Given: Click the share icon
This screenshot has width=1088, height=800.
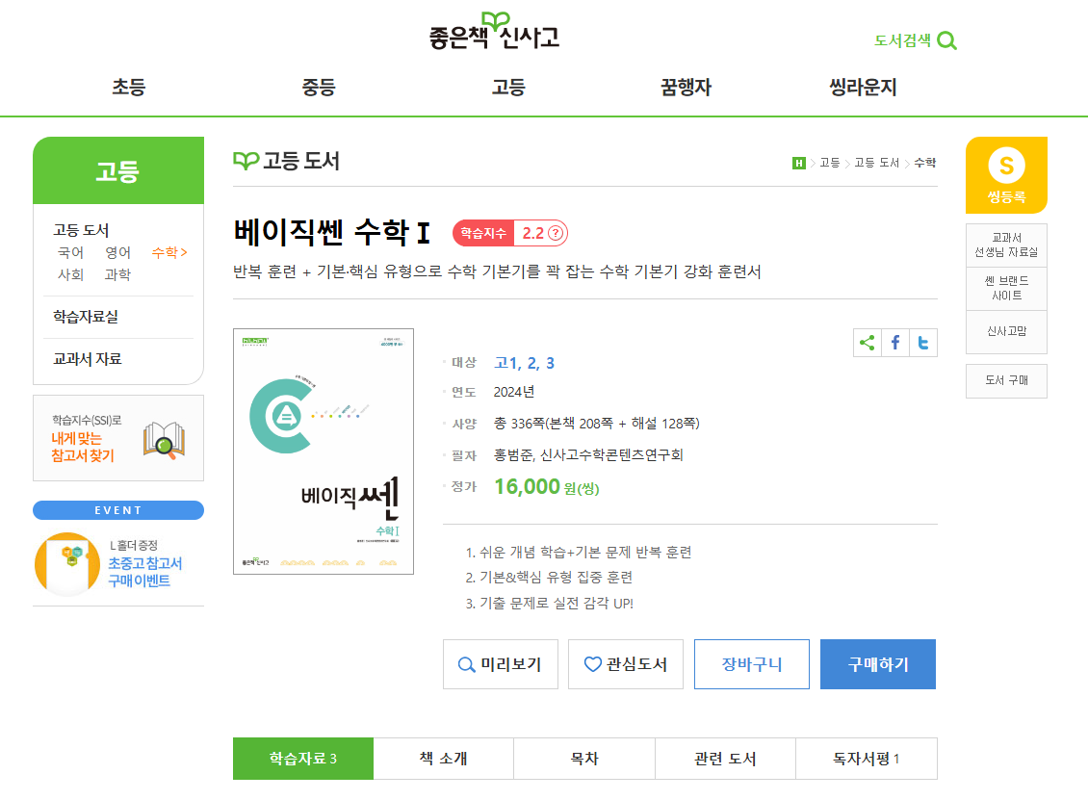Looking at the screenshot, I should 867,343.
